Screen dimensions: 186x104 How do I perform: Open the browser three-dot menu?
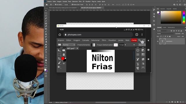coord(142,35)
